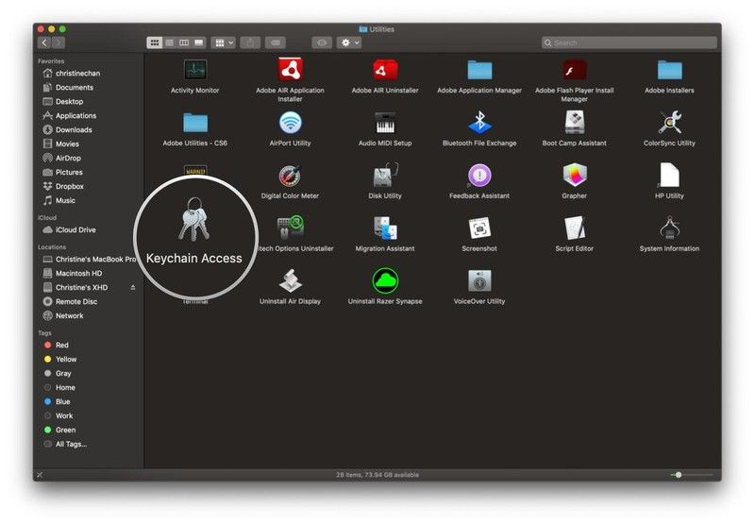Click the Search field
The width and height of the screenshot is (755, 524).
(x=629, y=42)
